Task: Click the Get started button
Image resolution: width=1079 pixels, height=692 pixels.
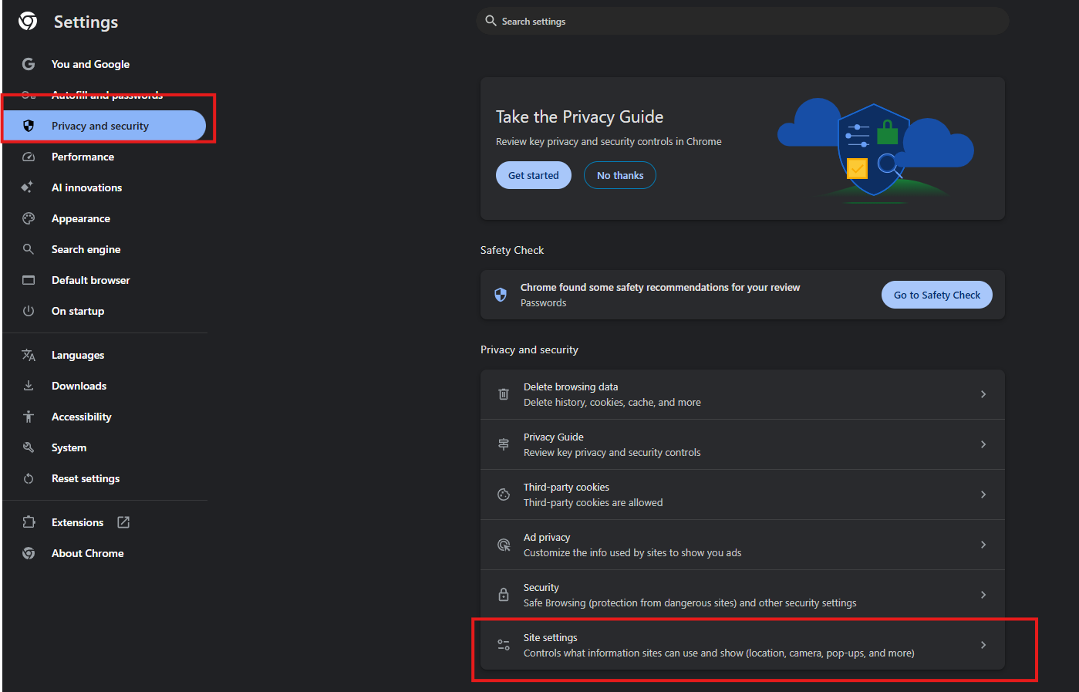Action: tap(534, 175)
